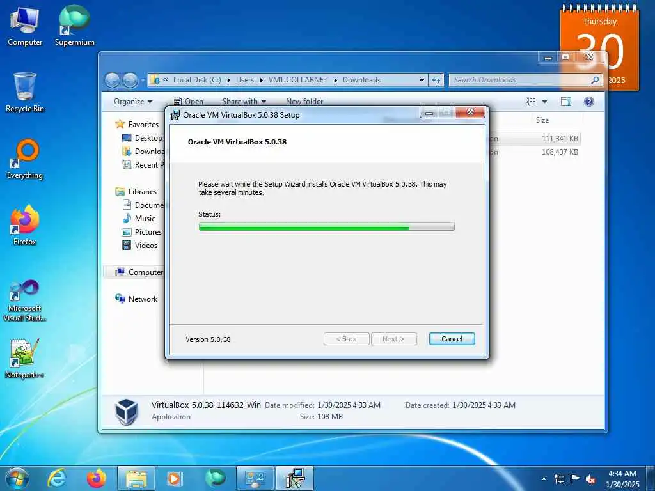This screenshot has height=491, width=655.
Task: Launch Supermium from the desktop
Action: click(x=74, y=26)
